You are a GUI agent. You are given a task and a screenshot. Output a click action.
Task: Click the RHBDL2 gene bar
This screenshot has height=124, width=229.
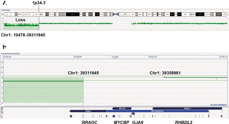pyautogui.click(x=187, y=108)
